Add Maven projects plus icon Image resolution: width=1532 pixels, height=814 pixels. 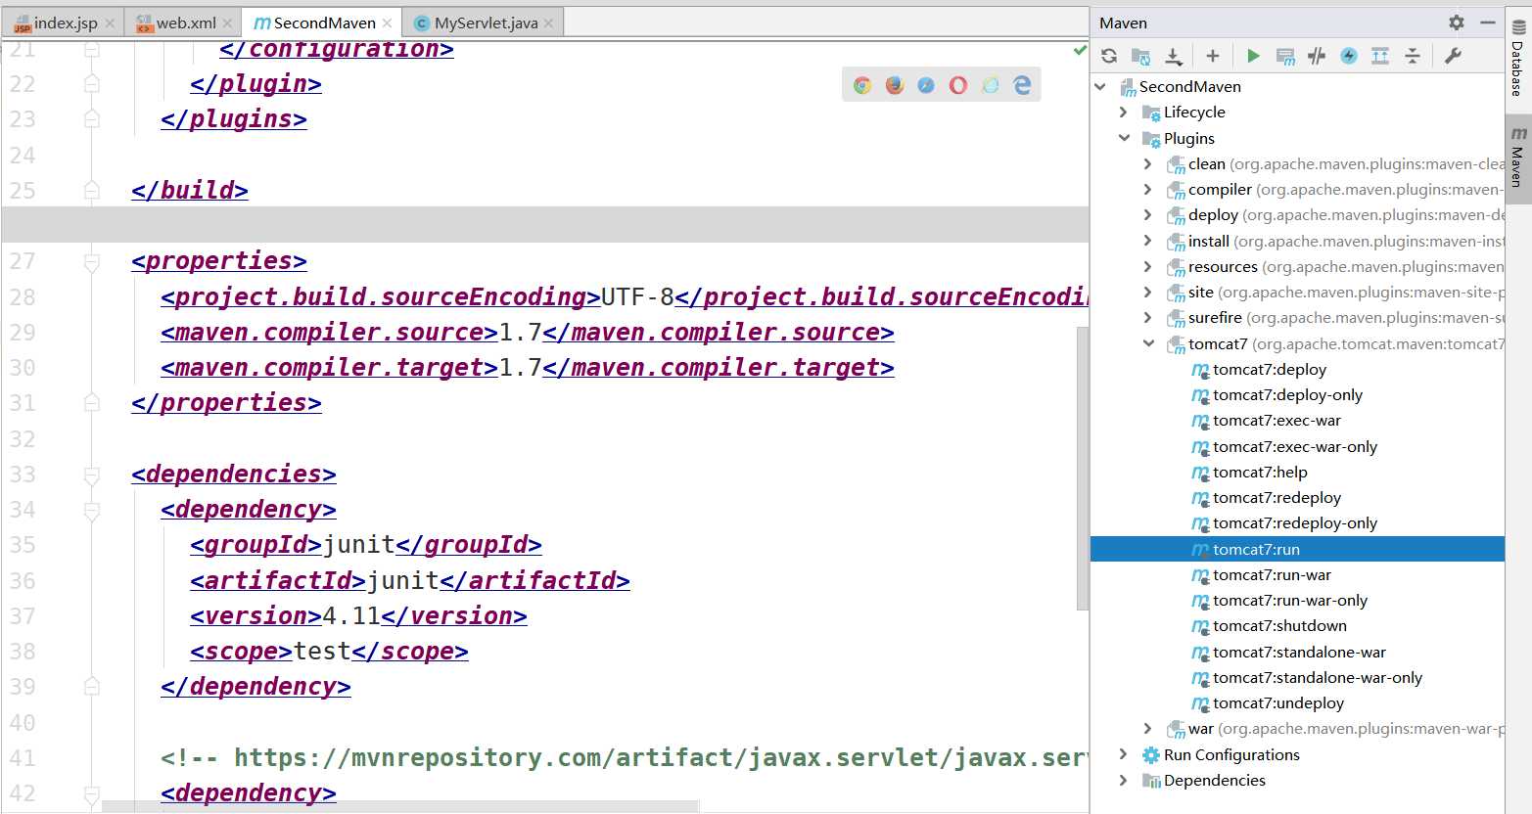click(1212, 56)
